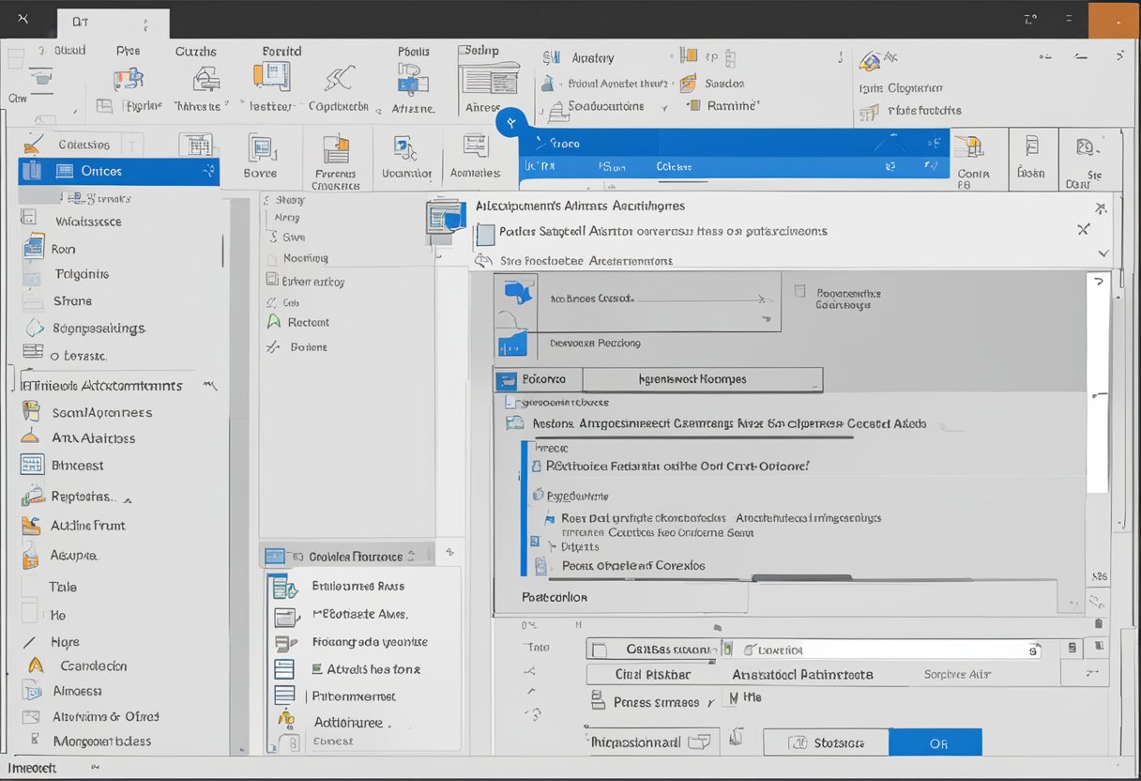
Task: Click the bottle icon beside Acupre
Action: click(x=31, y=556)
